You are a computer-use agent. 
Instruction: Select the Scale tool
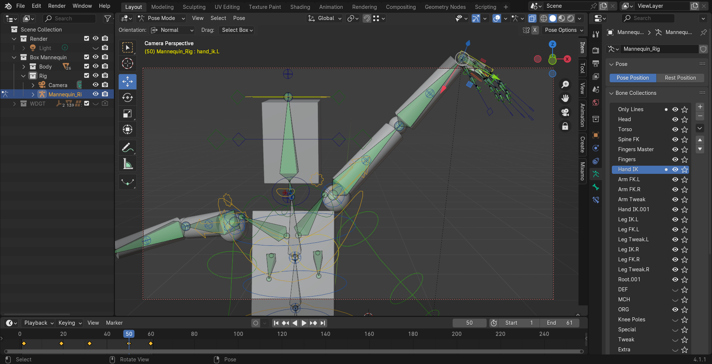tap(128, 113)
